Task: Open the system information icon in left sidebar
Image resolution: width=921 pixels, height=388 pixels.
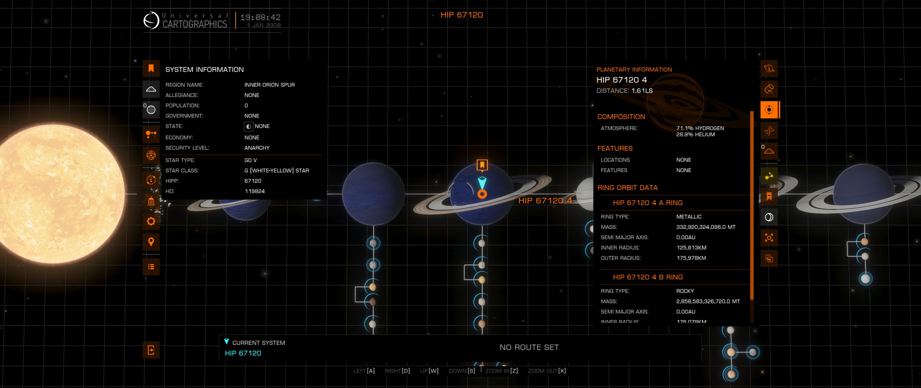Action: point(151,180)
